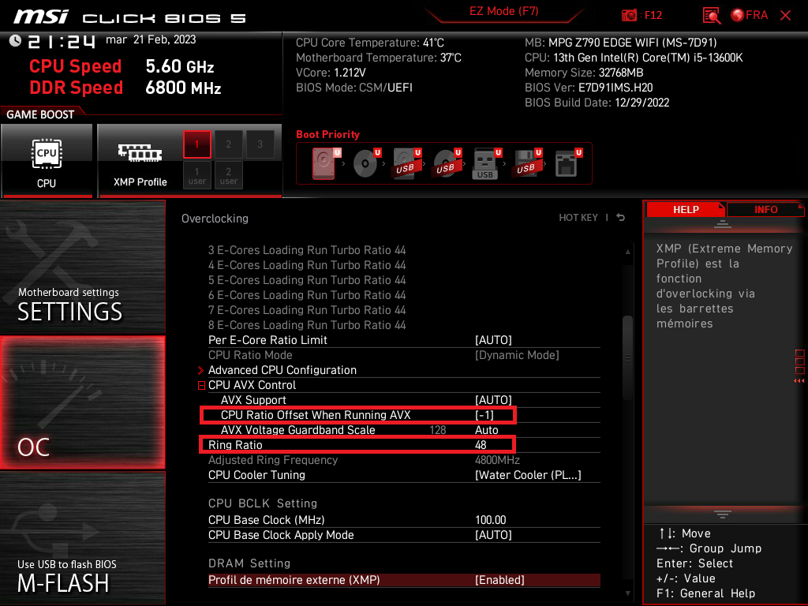808x606 pixels.
Task: Open CPU Base Clock Apply Mode dropdown
Action: [492, 535]
